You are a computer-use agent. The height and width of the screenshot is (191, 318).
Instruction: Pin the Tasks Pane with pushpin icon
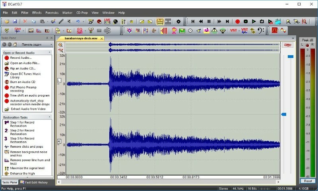coord(47,38)
